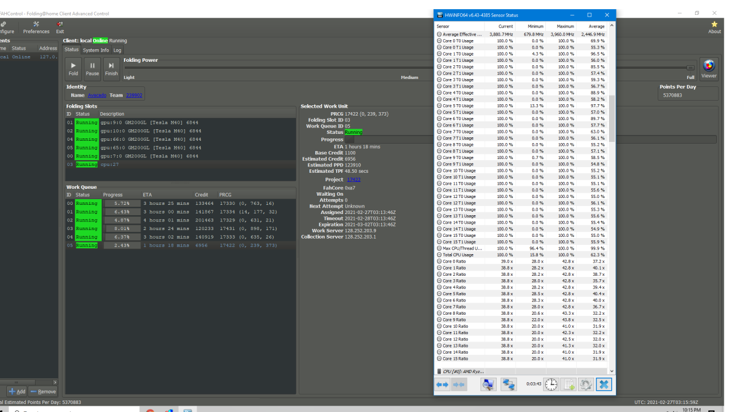The height and width of the screenshot is (412, 734).
Task: Start HWiNFO sensor logging sheet icon
Action: [x=569, y=385]
